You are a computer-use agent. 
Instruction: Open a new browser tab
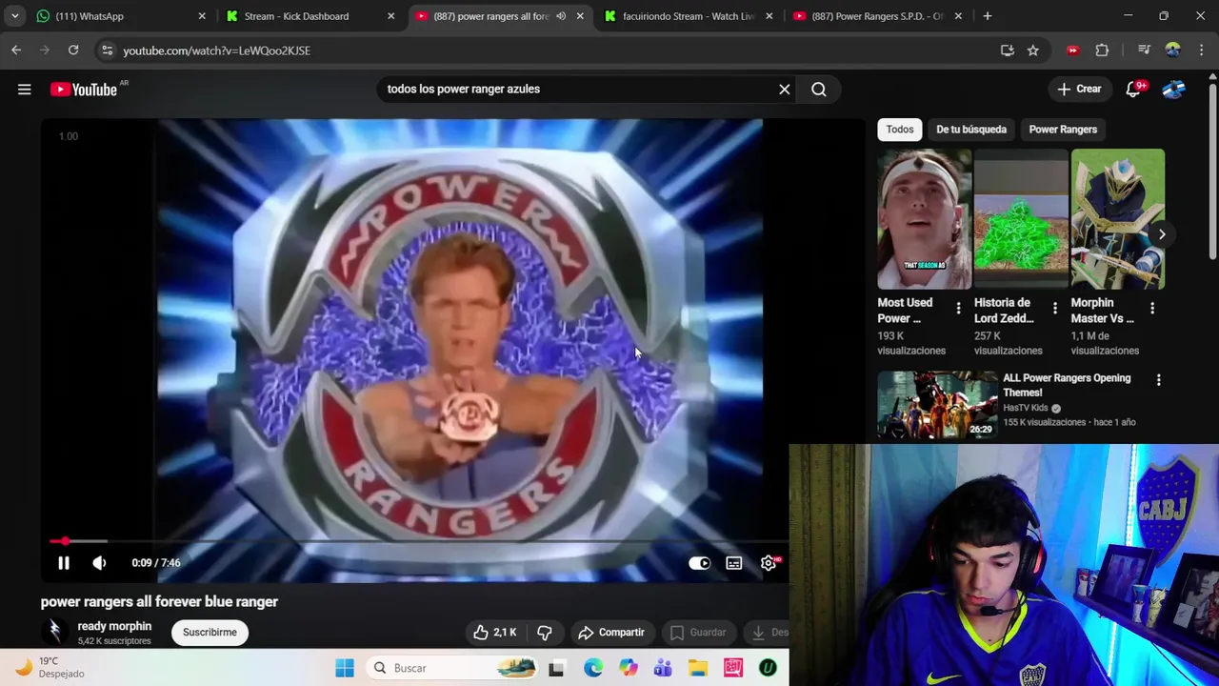pos(988,16)
